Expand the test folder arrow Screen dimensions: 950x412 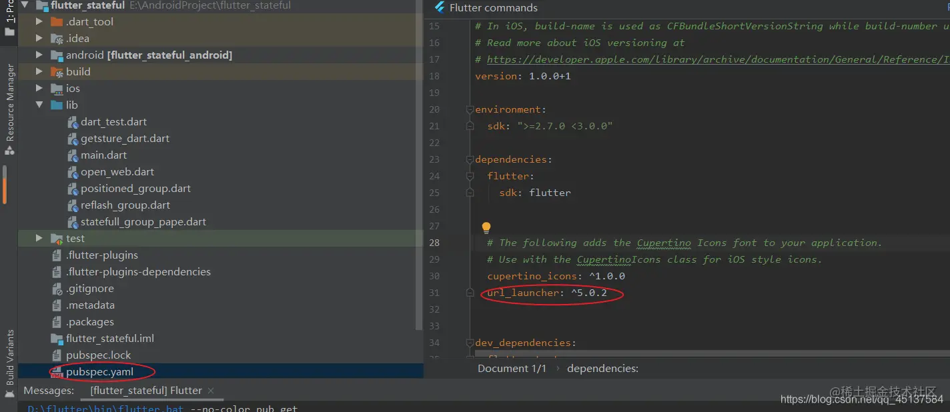coord(39,238)
